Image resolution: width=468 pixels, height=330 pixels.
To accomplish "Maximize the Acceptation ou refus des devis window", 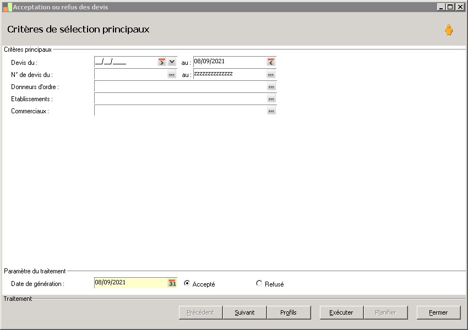I will point(450,7).
